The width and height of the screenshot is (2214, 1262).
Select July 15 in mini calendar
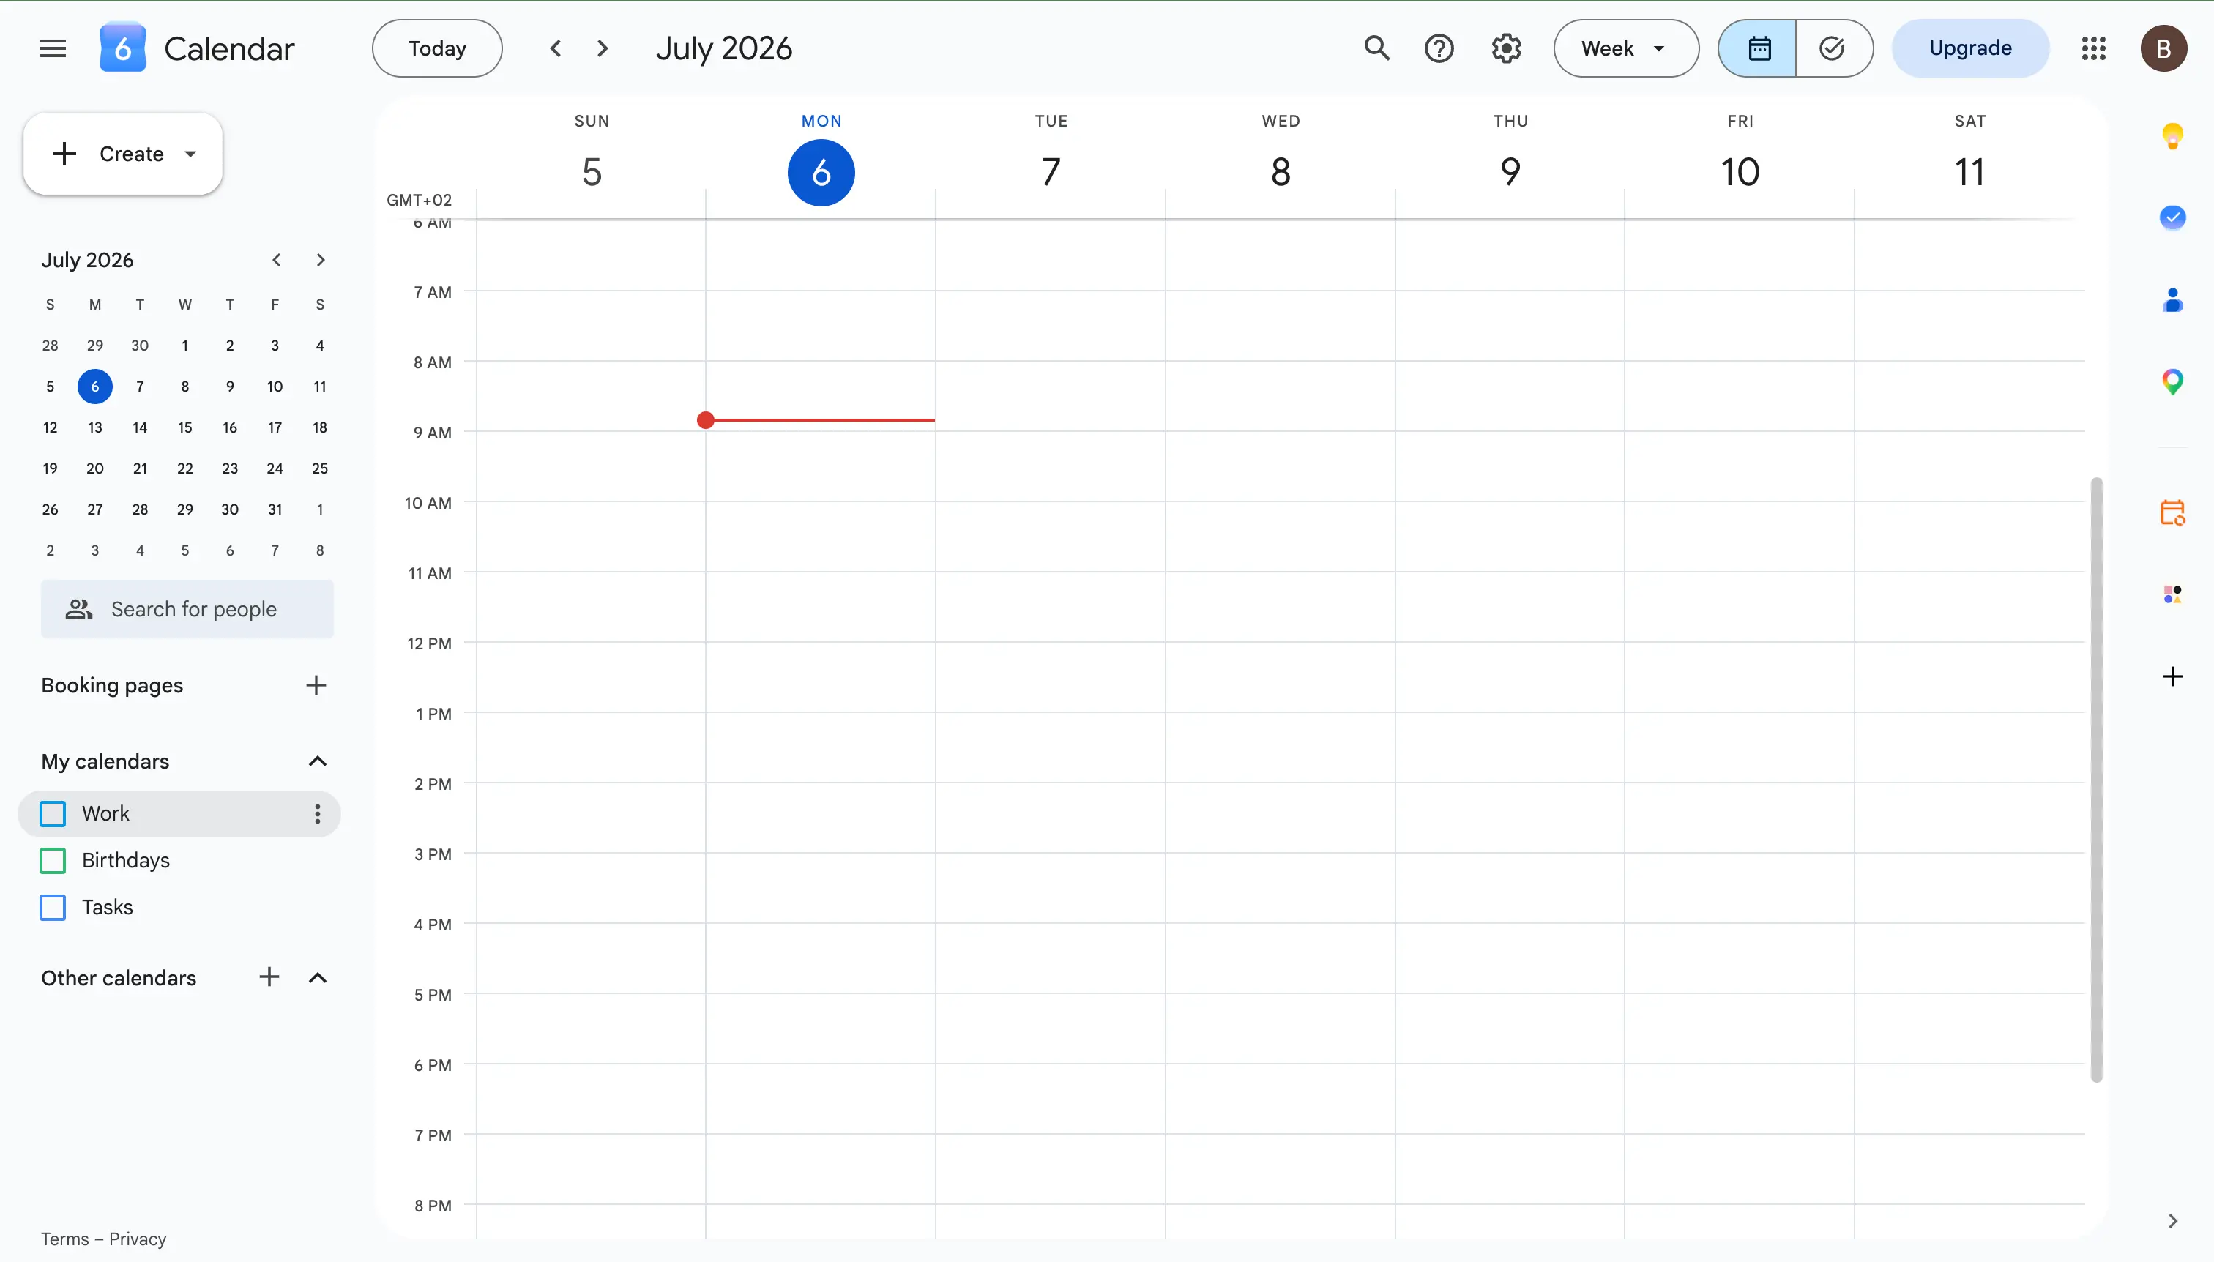[x=184, y=427]
